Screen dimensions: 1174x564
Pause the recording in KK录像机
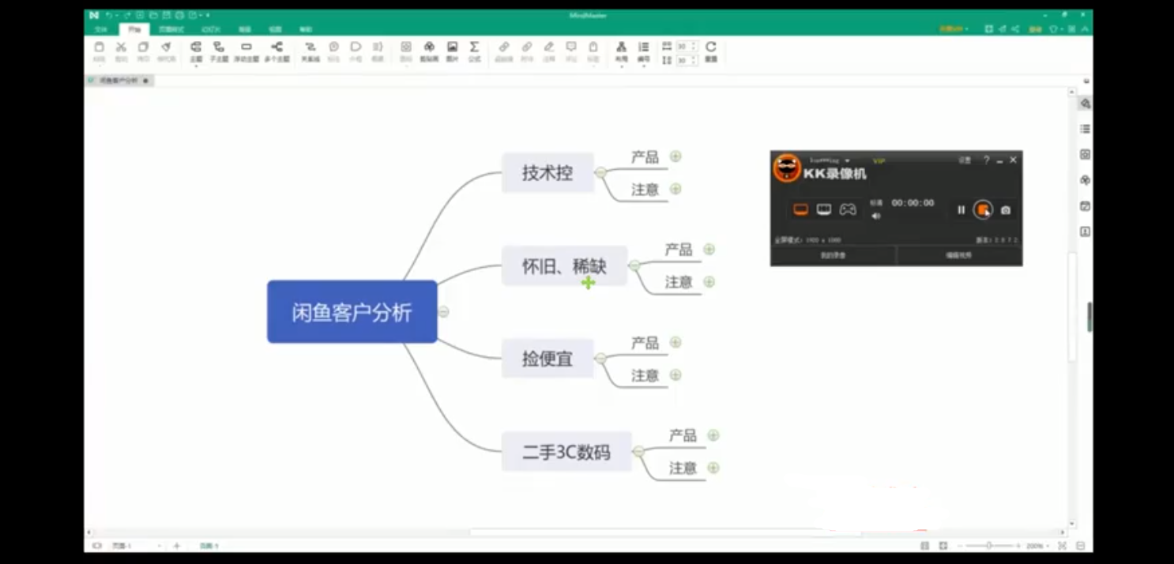pyautogui.click(x=961, y=210)
